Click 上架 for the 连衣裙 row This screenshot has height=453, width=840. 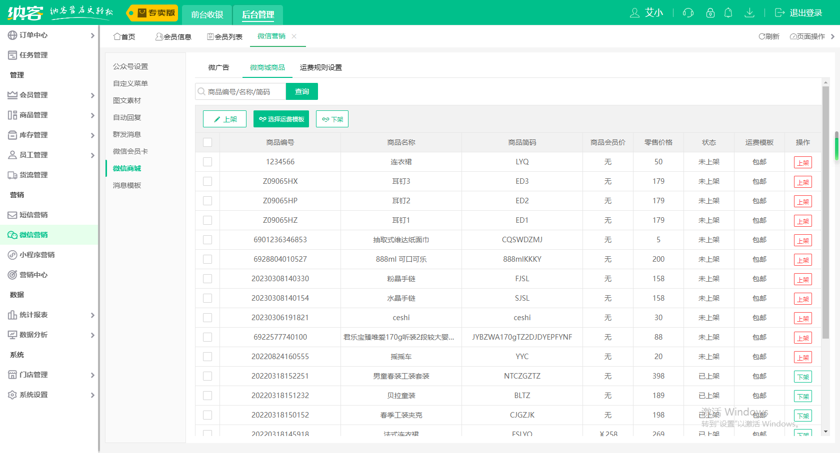803,162
